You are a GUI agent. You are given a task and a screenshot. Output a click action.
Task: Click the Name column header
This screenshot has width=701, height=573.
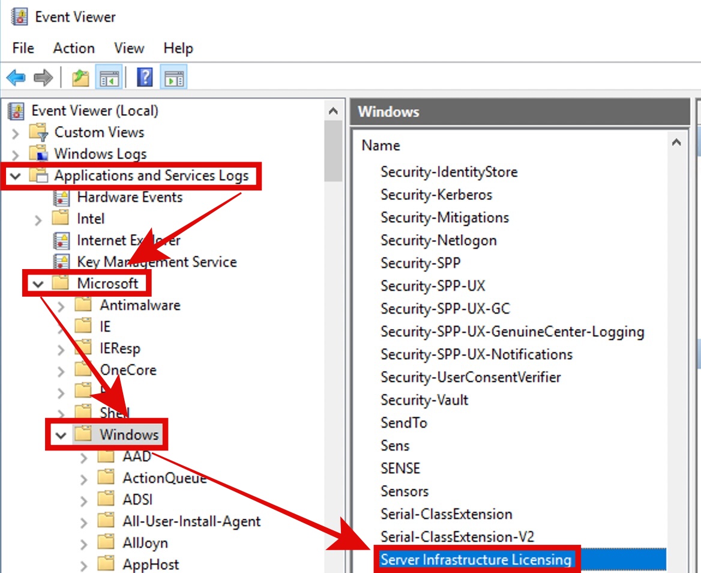pos(381,145)
